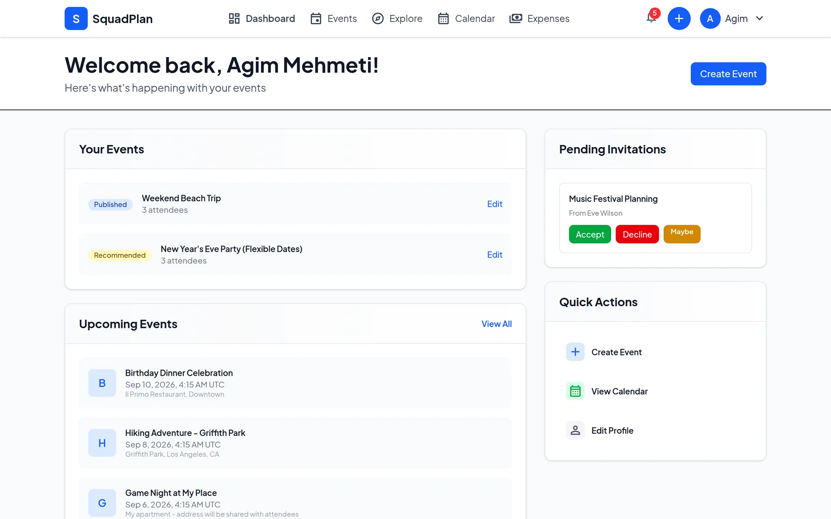Click 'Griffith Park, Los Angeles, CA' location
831x519 pixels.
[172, 454]
